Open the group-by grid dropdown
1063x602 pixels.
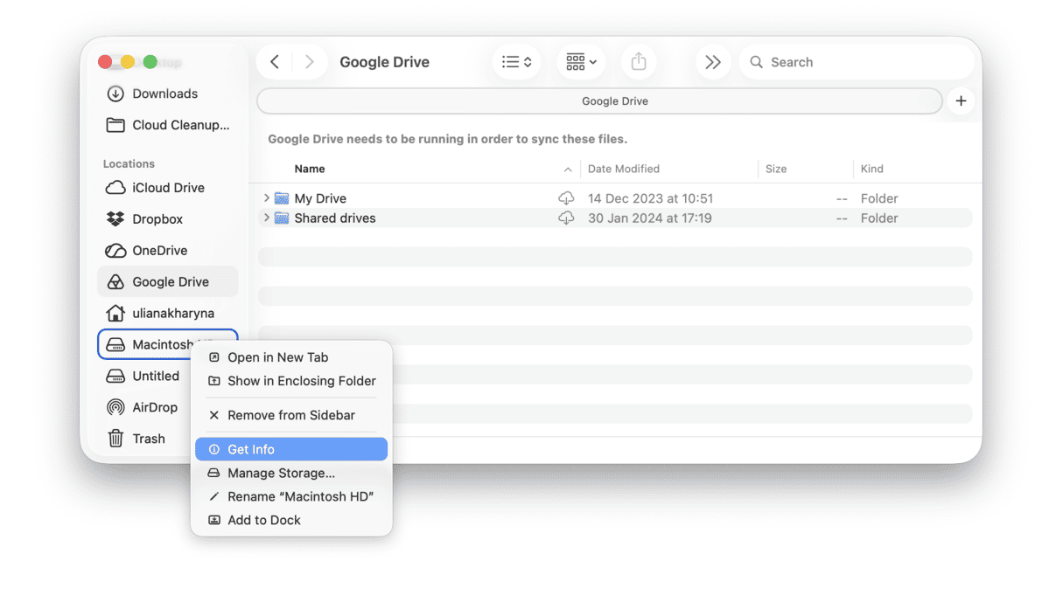pyautogui.click(x=581, y=62)
